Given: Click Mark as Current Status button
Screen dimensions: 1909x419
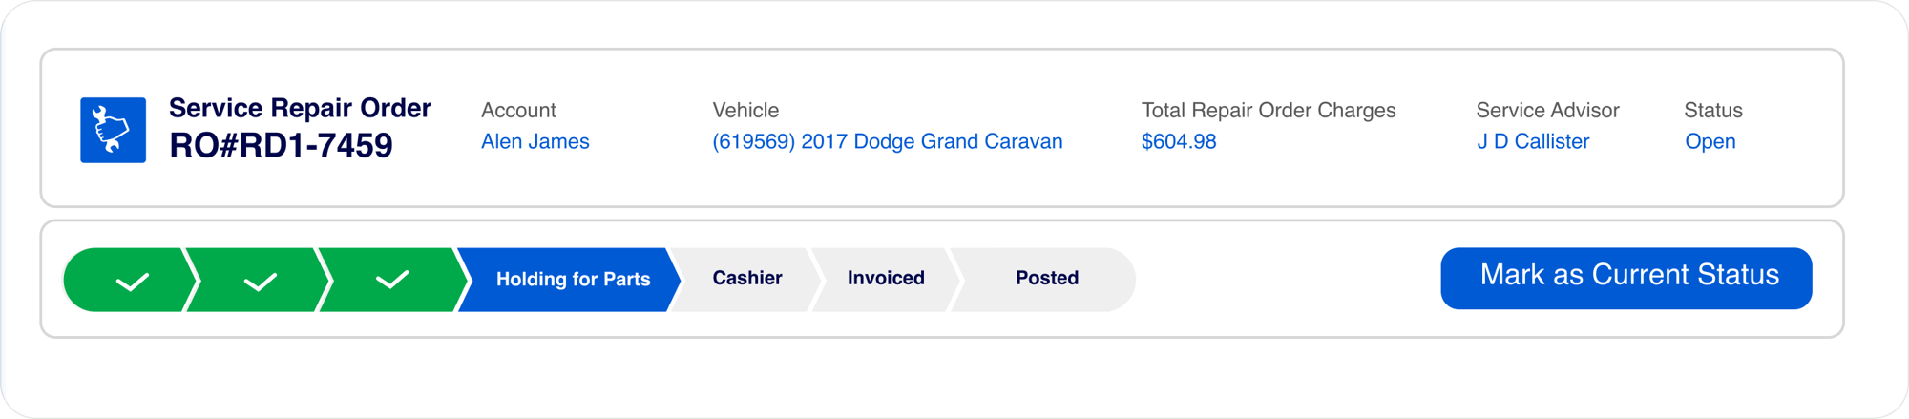Looking at the screenshot, I should pos(1626,278).
